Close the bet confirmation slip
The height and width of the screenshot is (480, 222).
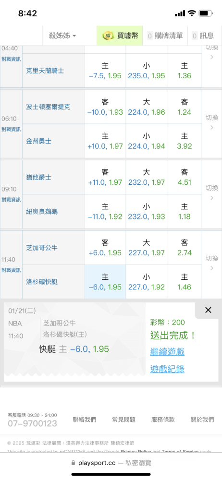point(208,310)
